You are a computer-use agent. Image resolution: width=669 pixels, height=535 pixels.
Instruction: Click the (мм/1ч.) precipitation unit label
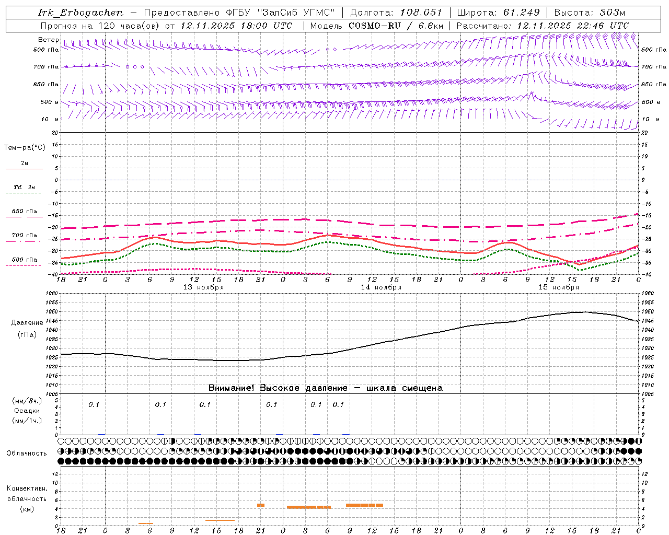click(27, 421)
